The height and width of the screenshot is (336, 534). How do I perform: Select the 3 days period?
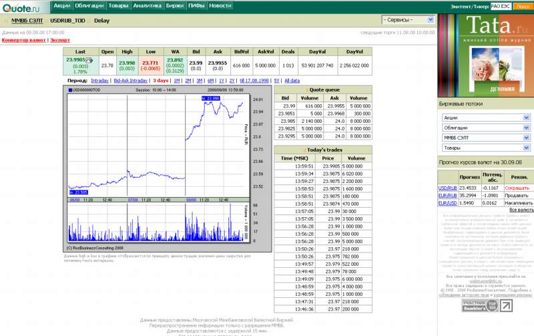160,81
